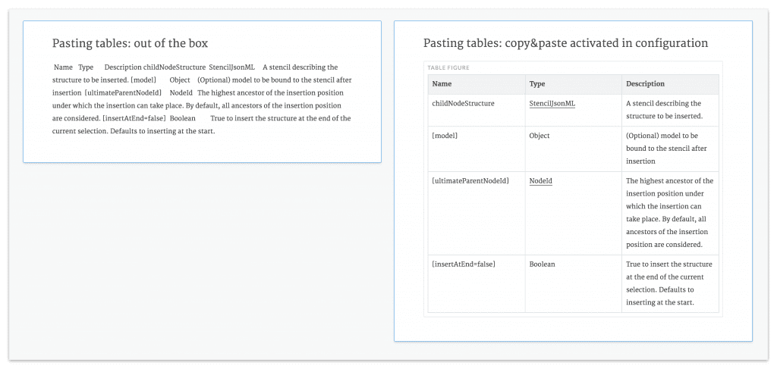Place the cursor in the plain-text pasted paragraph on the left

202,99
